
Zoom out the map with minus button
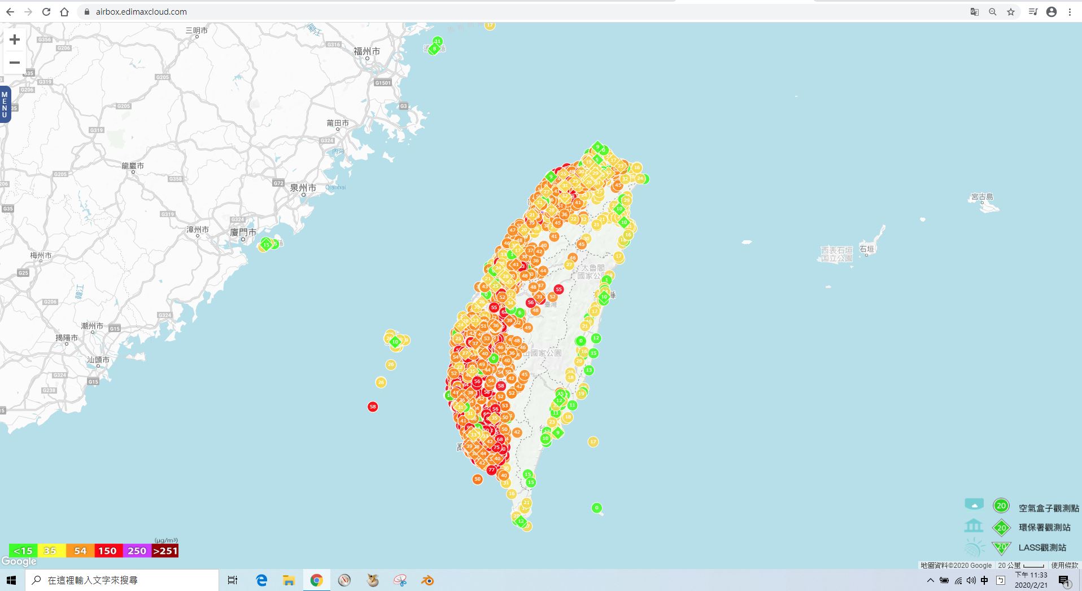tap(15, 63)
